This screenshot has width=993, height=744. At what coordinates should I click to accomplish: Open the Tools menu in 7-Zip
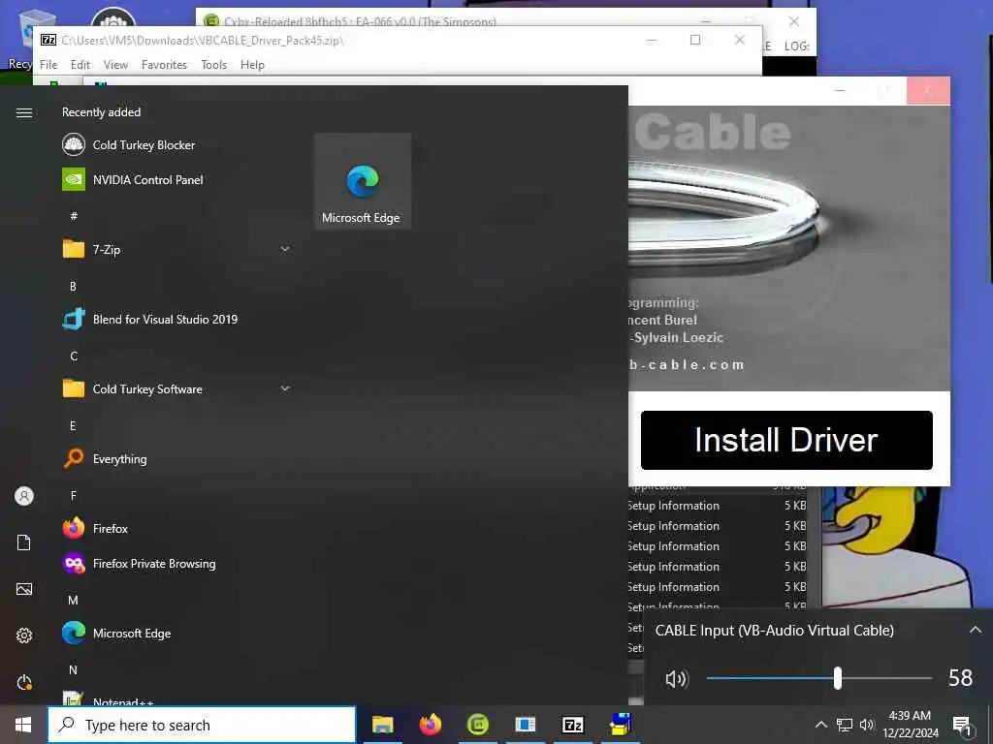point(213,65)
